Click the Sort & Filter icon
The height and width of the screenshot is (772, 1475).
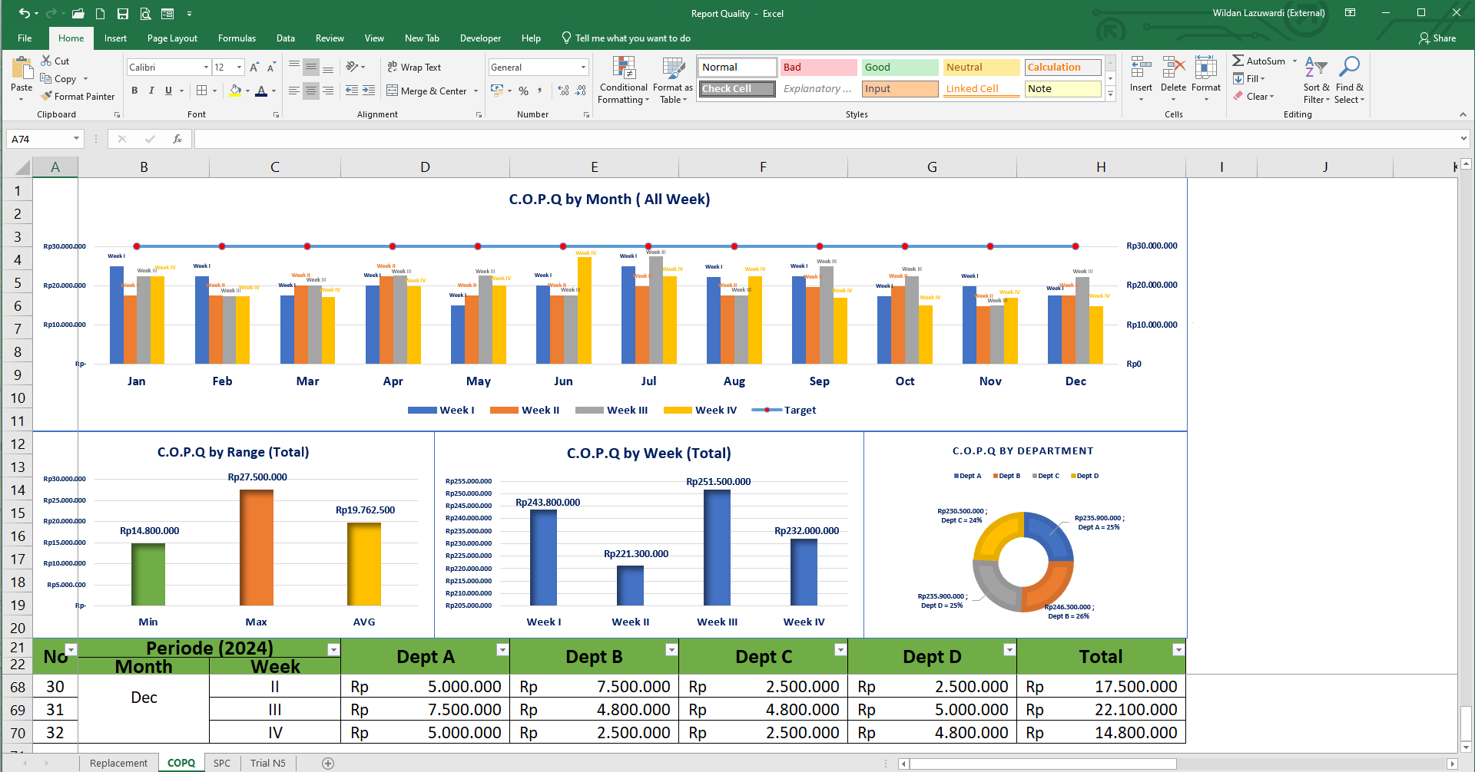1315,68
